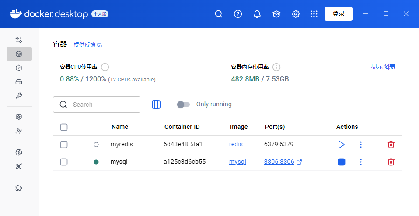Open the Images view in sidebar
The height and width of the screenshot is (216, 419).
19,68
